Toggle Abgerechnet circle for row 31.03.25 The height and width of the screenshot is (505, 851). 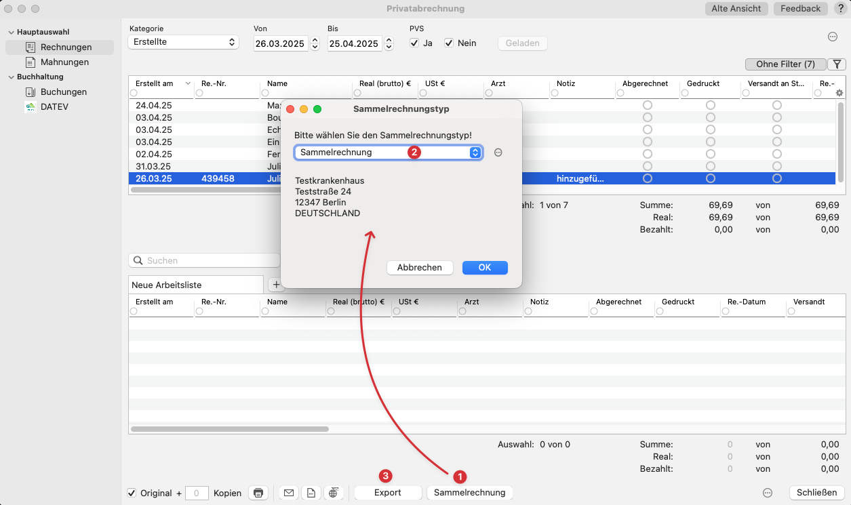tap(648, 166)
